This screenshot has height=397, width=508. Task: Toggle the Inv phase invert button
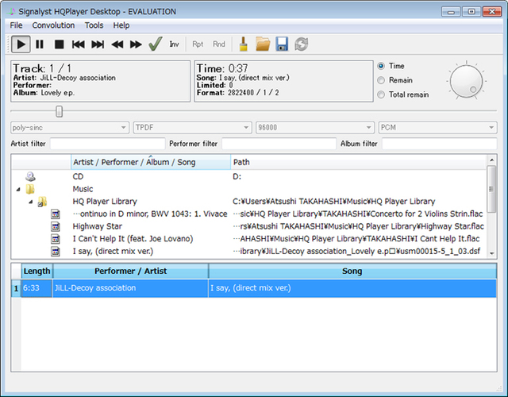(174, 44)
